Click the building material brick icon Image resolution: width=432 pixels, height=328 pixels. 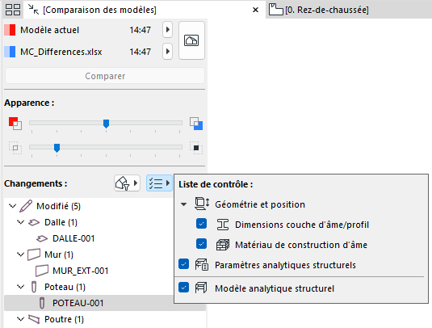pyautogui.click(x=223, y=245)
